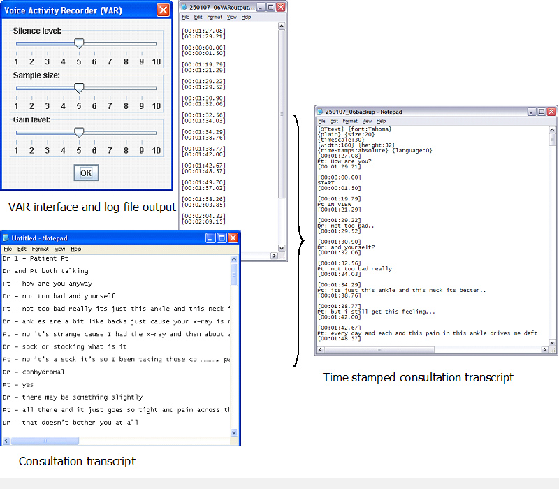Click the Gain level slider knob

point(79,132)
